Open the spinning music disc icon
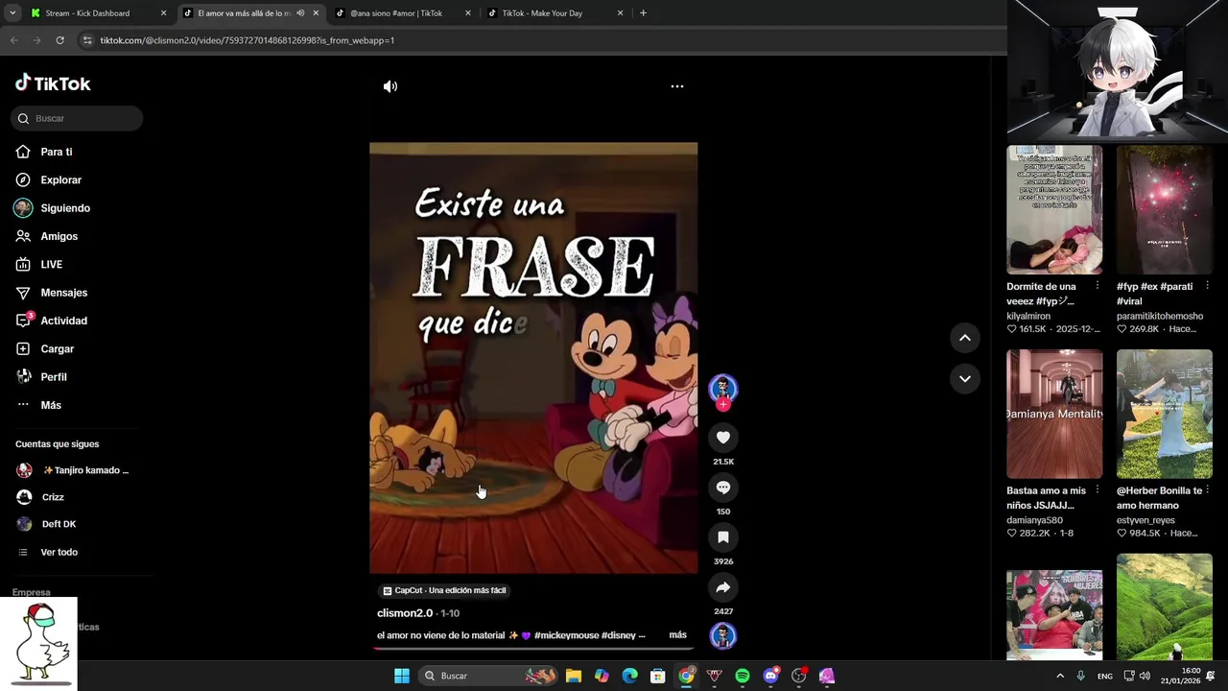1228x691 pixels. (722, 635)
